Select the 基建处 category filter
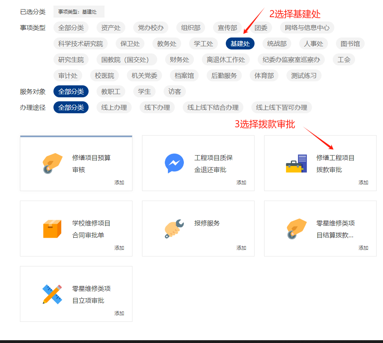383x343 pixels. click(240, 43)
